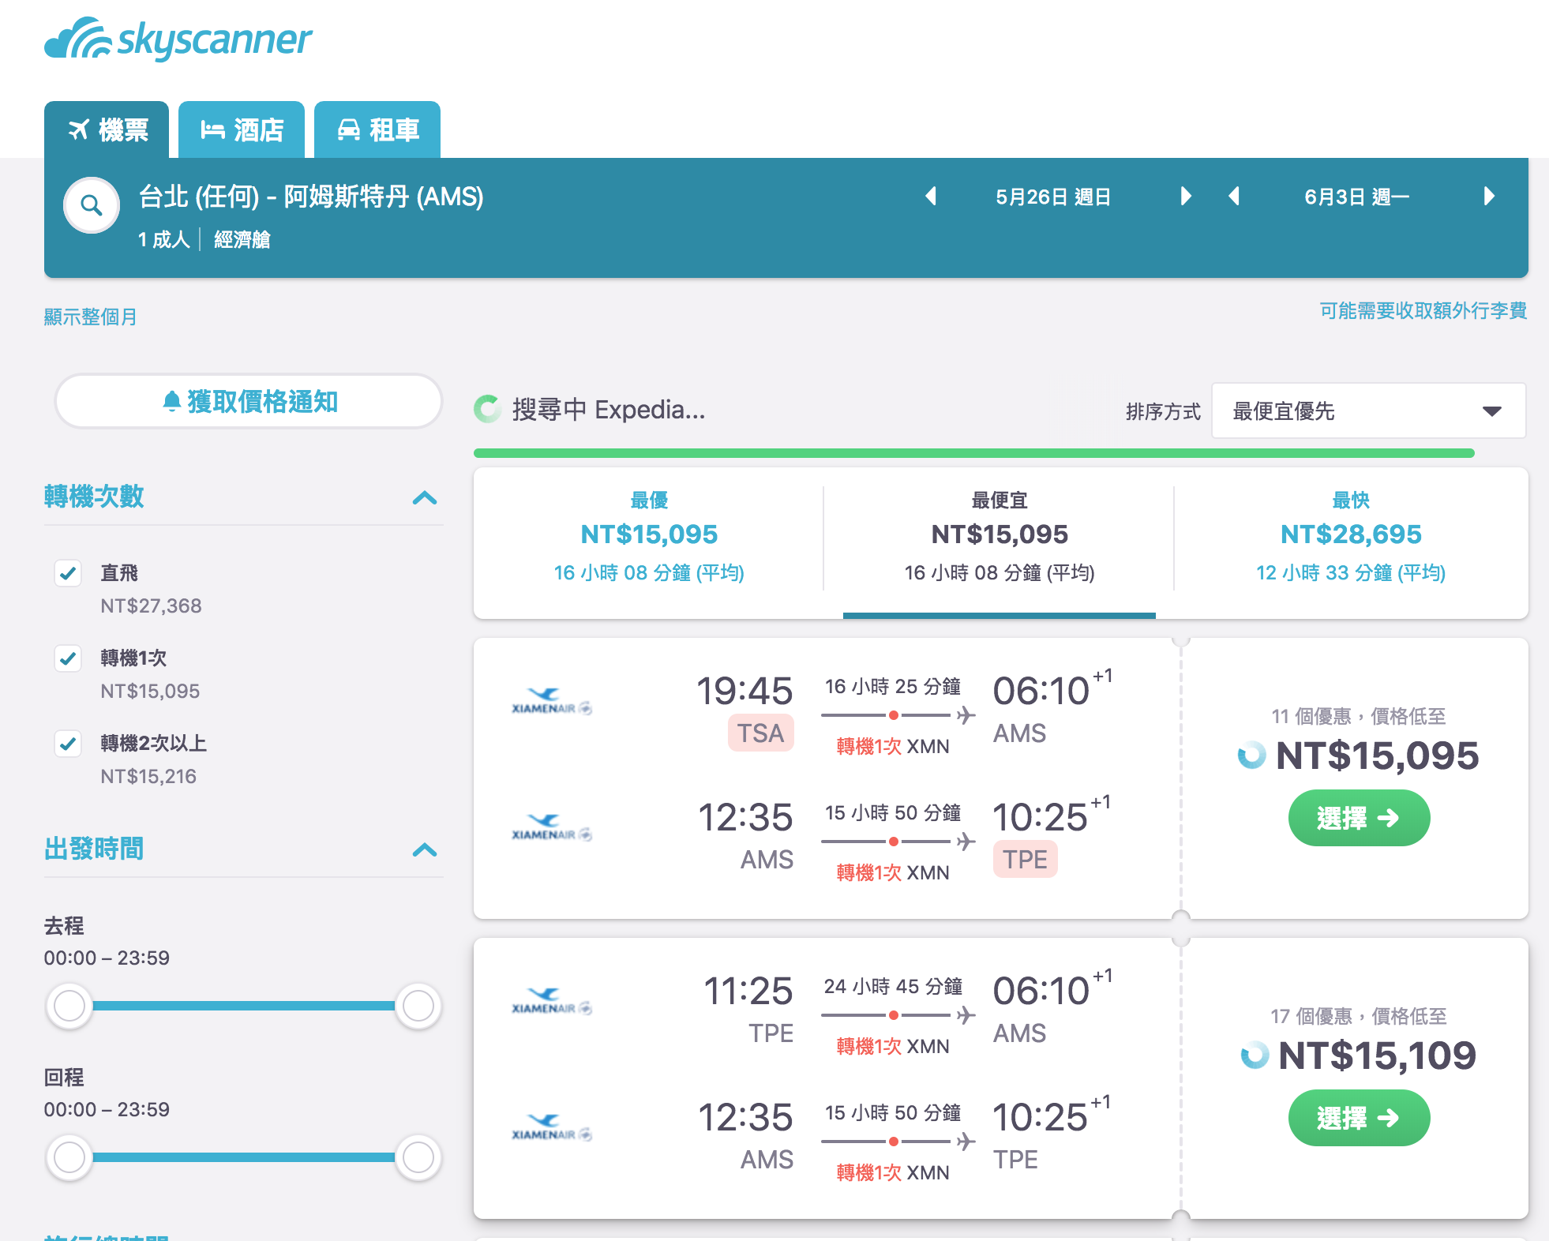Click the Skyscanner logo

click(178, 39)
